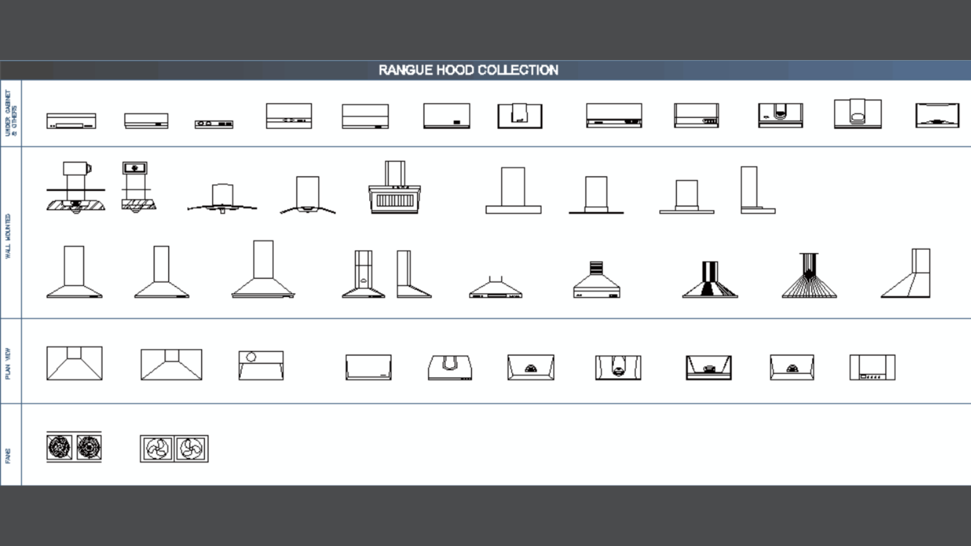The height and width of the screenshot is (546, 971).
Task: Select the side-profile angled wall hood
Action: (906, 274)
